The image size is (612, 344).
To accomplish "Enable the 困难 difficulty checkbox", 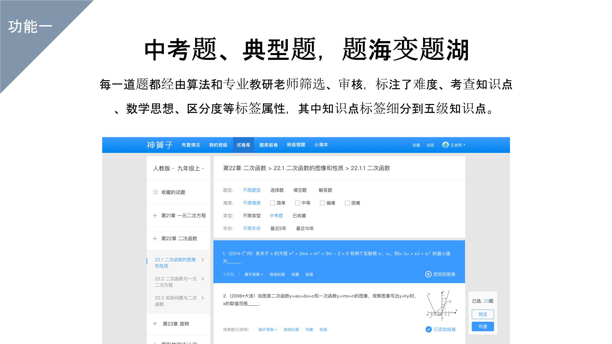I will tap(347, 203).
